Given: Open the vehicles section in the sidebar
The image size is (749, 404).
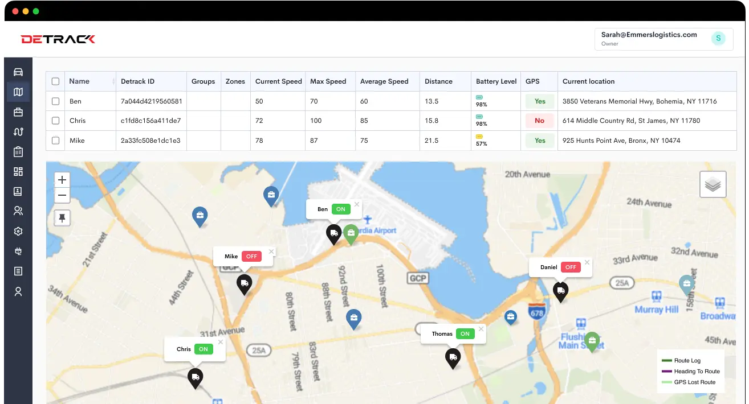Looking at the screenshot, I should pos(18,72).
